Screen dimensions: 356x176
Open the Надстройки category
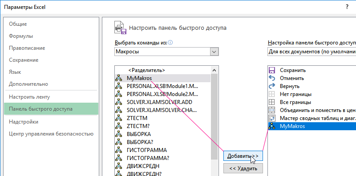(x=24, y=122)
